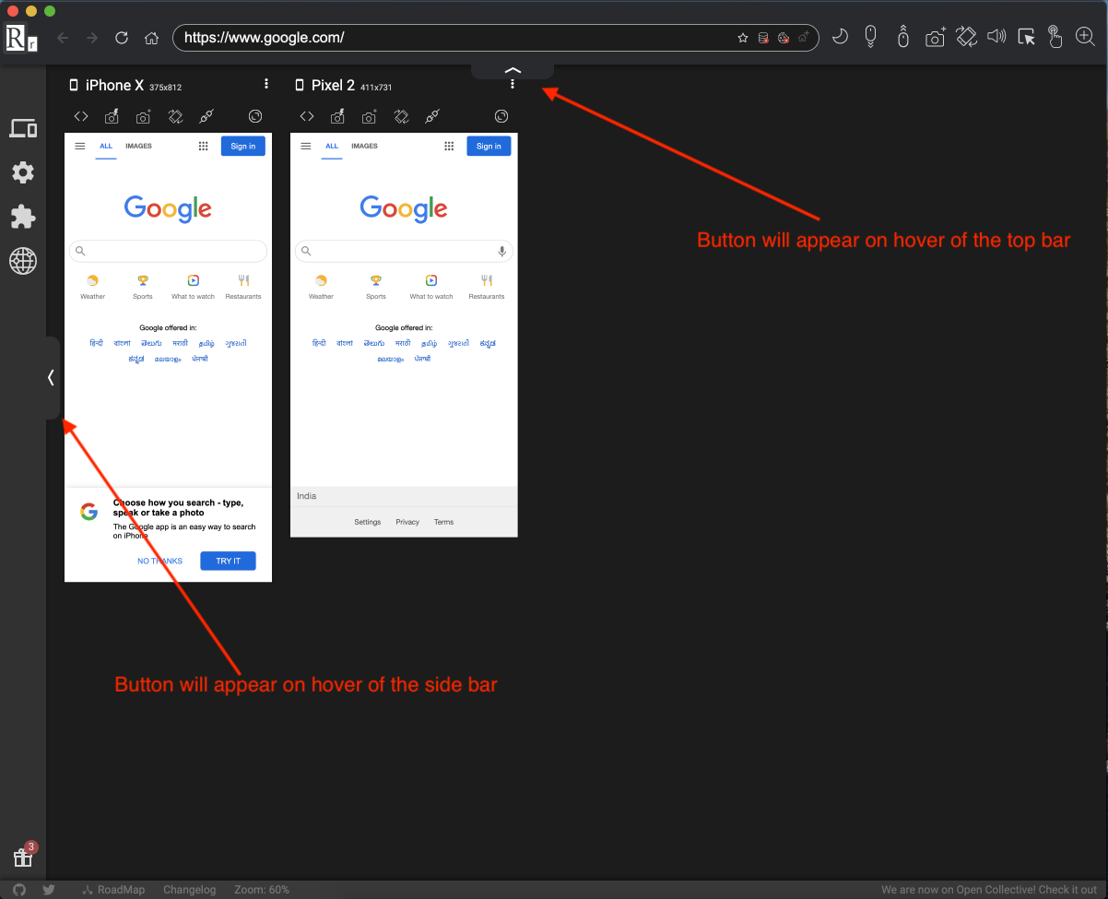Open GitHub icon in status bar

(19, 890)
